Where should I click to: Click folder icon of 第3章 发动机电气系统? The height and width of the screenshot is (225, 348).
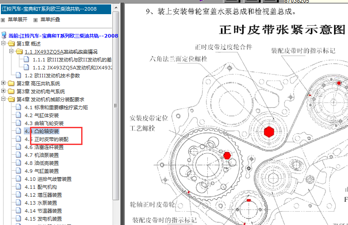tap(11, 92)
